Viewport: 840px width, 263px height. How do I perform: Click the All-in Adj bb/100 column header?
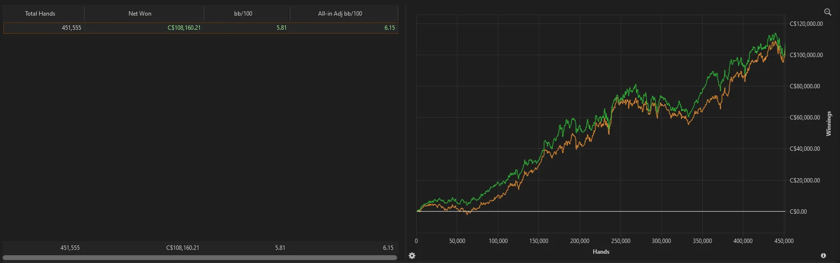pyautogui.click(x=340, y=14)
